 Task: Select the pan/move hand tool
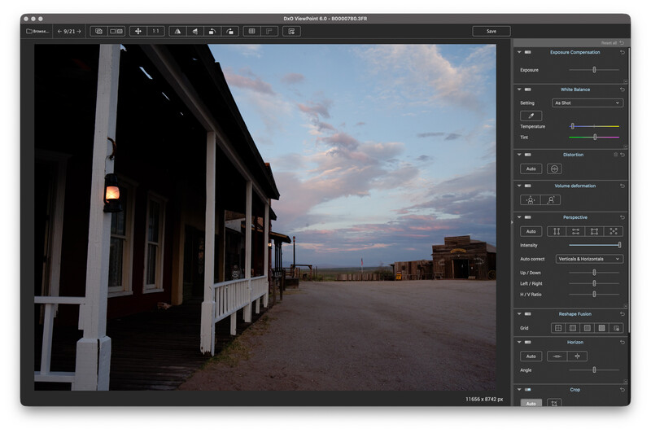[x=138, y=31]
